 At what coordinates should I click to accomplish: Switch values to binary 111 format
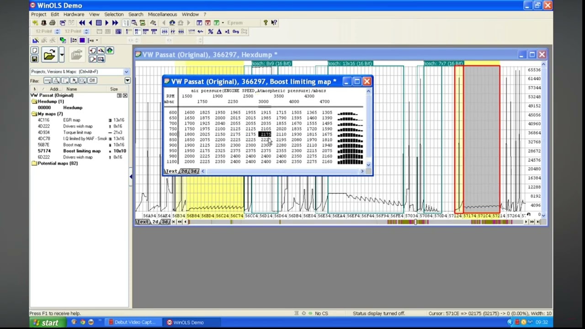(x=181, y=32)
